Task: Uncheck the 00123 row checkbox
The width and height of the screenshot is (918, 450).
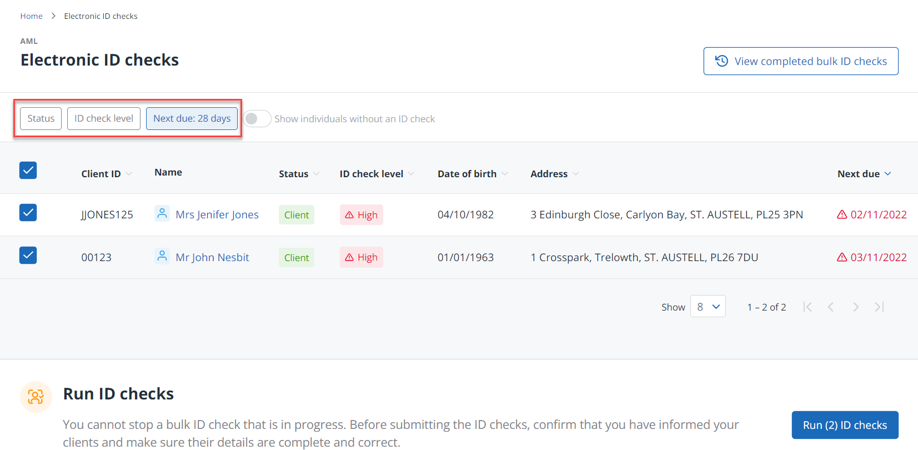Action: [28, 256]
